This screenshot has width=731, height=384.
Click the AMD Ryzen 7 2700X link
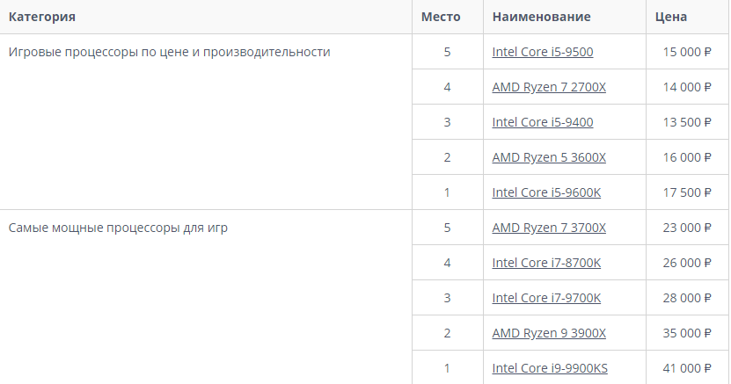549,87
